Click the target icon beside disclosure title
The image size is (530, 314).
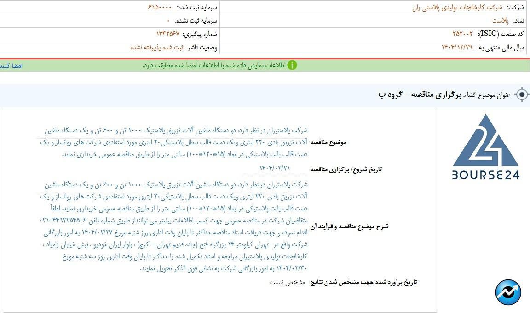(x=522, y=94)
